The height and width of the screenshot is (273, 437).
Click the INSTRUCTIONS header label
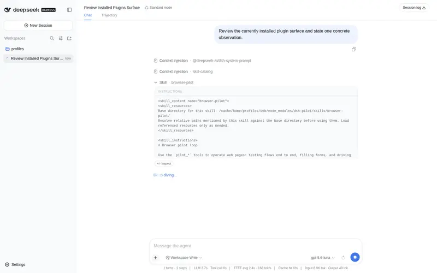[170, 91]
